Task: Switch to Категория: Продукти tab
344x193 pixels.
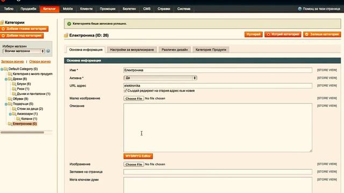Action: click(x=211, y=50)
